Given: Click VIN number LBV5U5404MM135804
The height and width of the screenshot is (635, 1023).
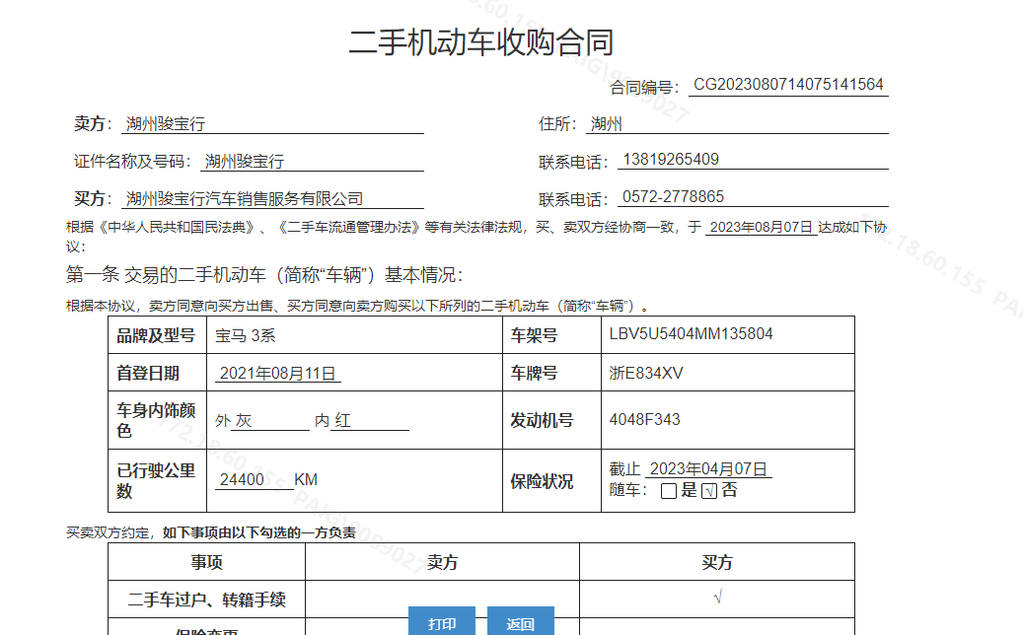Looking at the screenshot, I should pyautogui.click(x=691, y=334).
